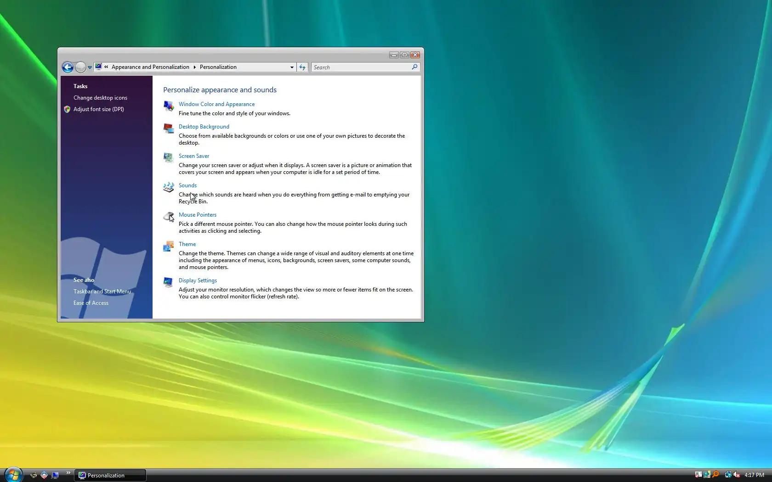The image size is (772, 482).
Task: Open the Desktop Background link
Action: (x=204, y=127)
